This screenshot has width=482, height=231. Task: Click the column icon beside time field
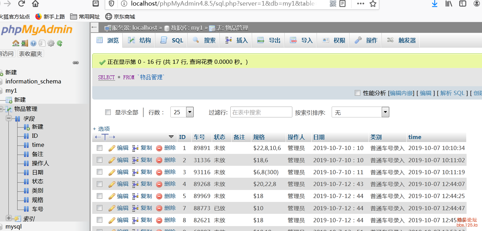tap(26, 145)
